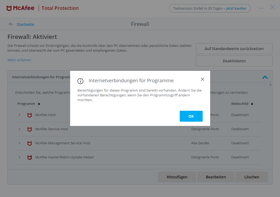
Task: Sort by Programm column
Action: tap(39, 104)
